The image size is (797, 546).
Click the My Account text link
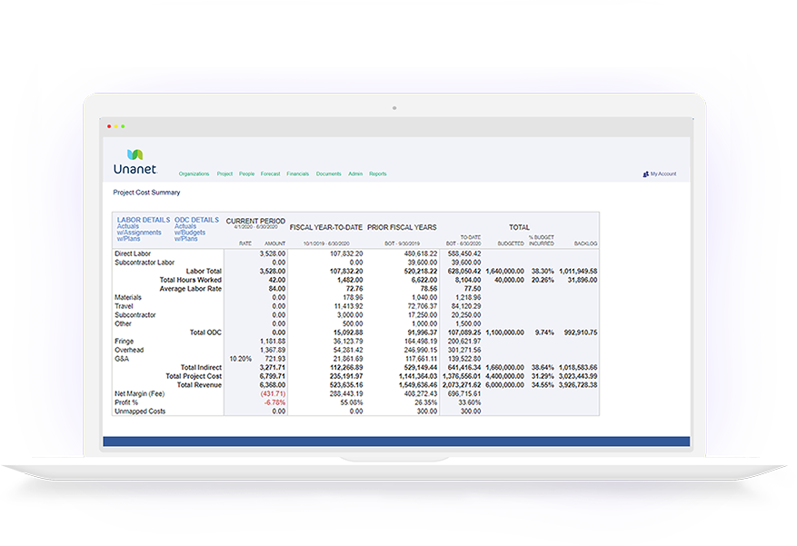point(664,174)
